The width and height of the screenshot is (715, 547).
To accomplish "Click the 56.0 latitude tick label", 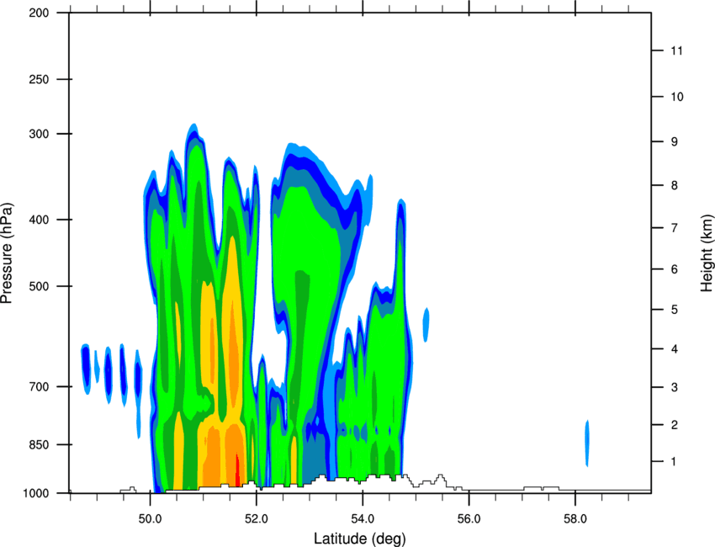I will 469,519.
